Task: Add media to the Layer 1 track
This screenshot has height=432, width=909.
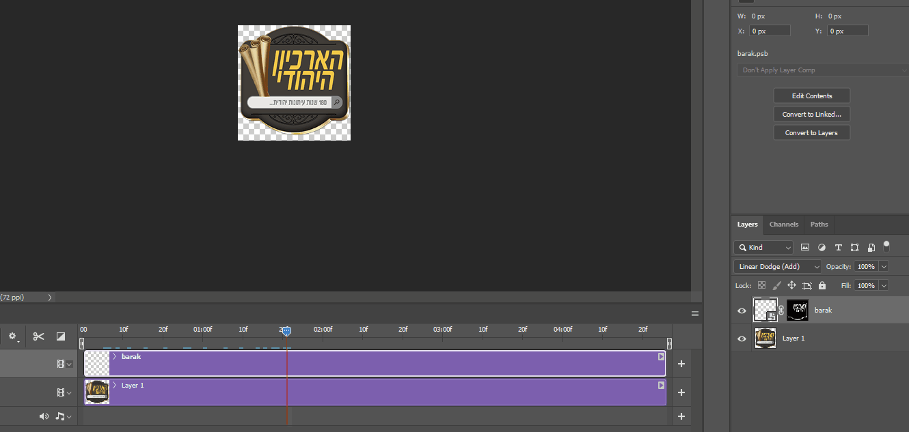Action: click(681, 392)
